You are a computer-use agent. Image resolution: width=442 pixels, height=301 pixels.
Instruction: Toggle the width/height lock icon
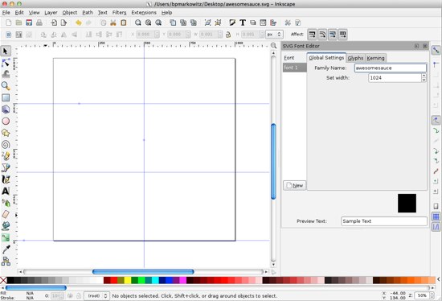pos(228,35)
